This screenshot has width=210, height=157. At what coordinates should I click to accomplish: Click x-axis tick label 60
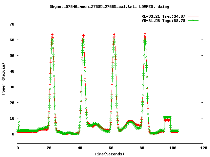pos(111,148)
